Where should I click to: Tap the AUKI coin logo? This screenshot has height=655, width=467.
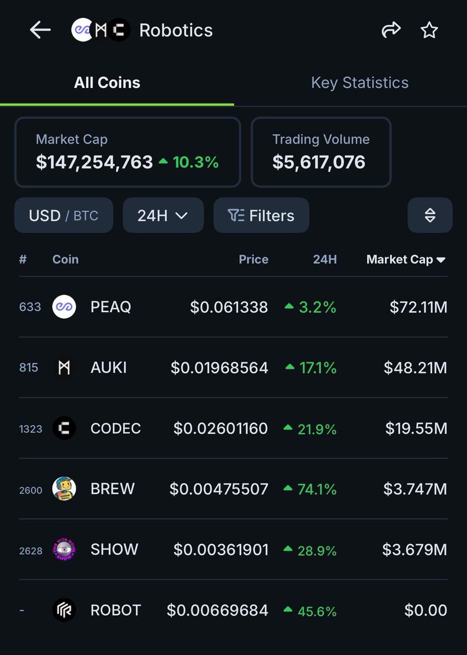pyautogui.click(x=64, y=367)
